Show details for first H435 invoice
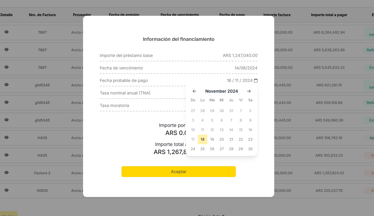Image resolution: width=374 pixels, height=216 pixels. coord(7,137)
